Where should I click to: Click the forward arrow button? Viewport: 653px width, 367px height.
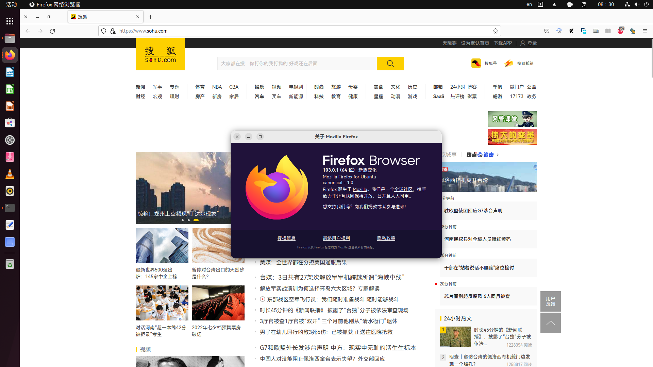pyautogui.click(x=40, y=31)
